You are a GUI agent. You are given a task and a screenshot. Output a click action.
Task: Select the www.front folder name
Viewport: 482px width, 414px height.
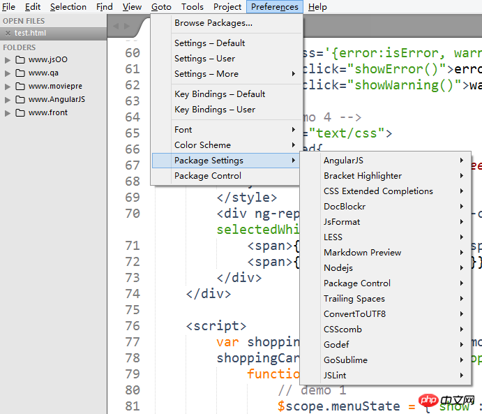coord(48,112)
